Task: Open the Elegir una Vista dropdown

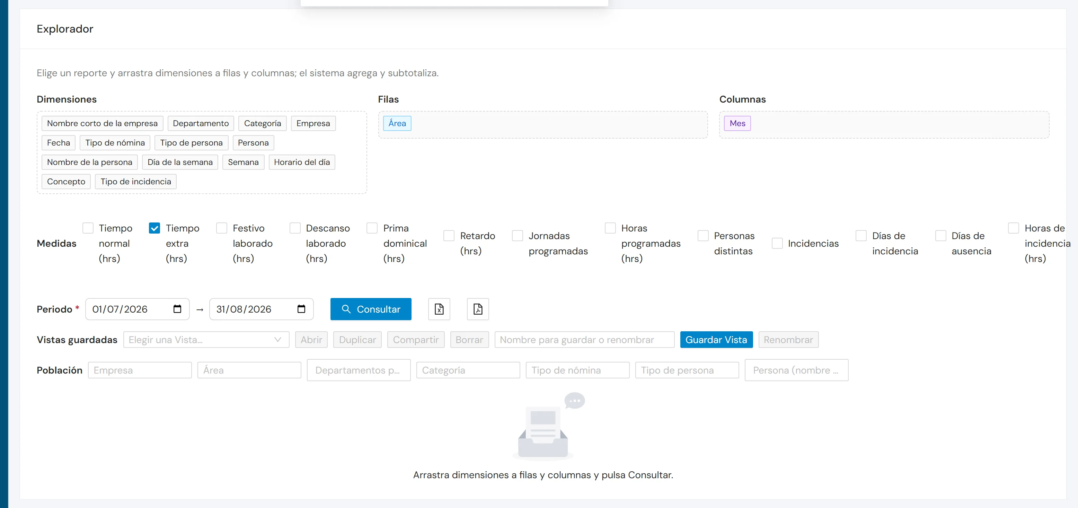Action: 206,340
